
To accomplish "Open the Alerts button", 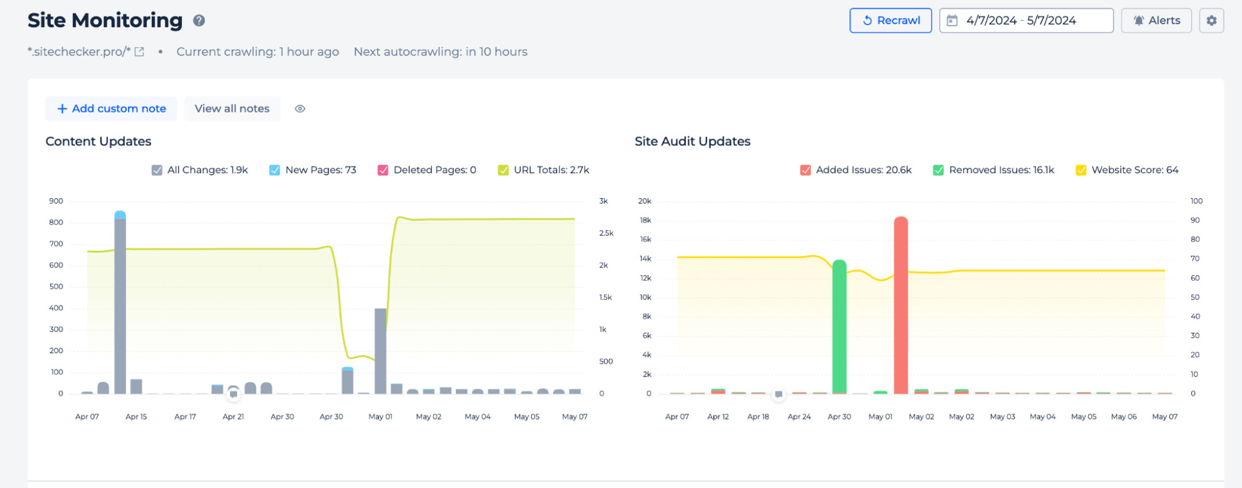I will 1156,20.
